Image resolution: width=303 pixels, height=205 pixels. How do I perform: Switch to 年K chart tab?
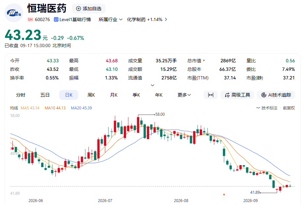click(159, 95)
